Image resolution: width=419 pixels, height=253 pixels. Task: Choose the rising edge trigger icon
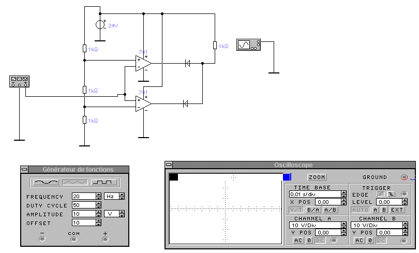click(381, 195)
